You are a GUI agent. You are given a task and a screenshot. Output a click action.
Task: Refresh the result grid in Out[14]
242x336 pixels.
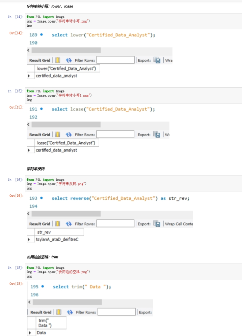[69, 60]
